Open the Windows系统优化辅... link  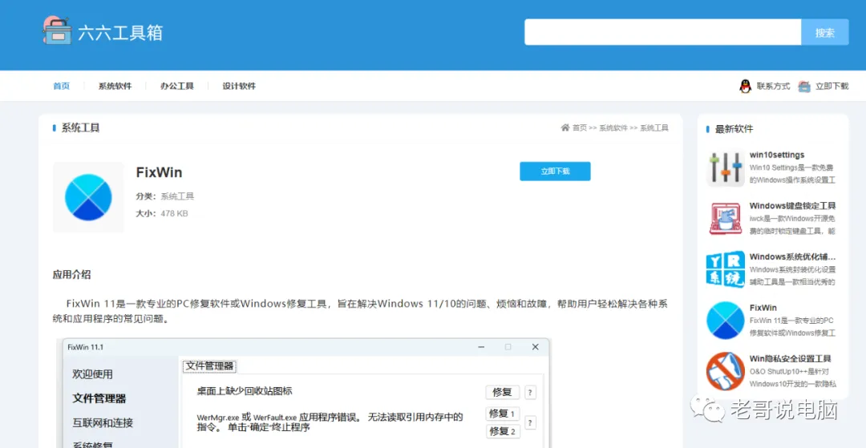coord(792,256)
